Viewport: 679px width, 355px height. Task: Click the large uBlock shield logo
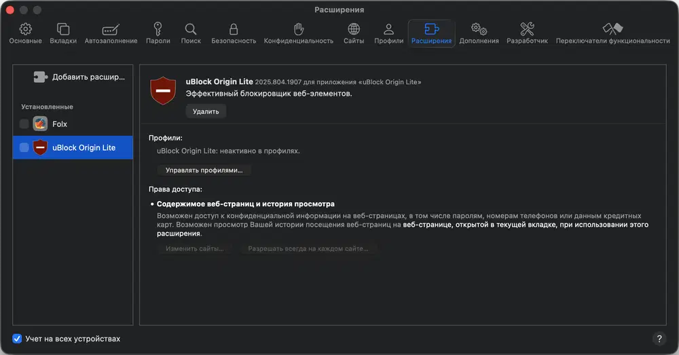[x=163, y=90]
